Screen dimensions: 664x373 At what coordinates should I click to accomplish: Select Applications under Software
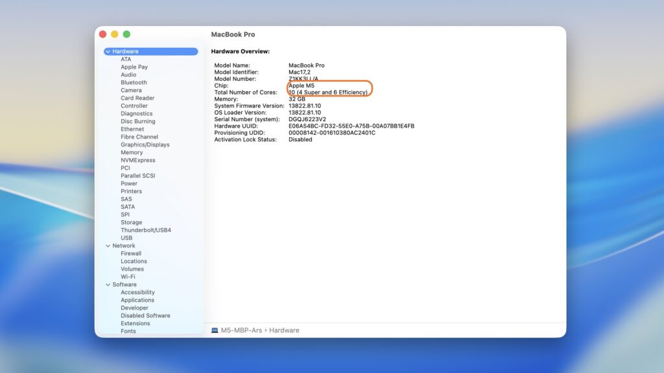tap(137, 300)
